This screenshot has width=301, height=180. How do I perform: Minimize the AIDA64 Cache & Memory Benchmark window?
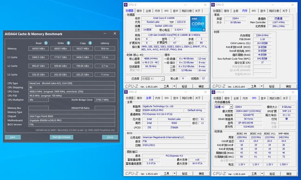point(105,34)
